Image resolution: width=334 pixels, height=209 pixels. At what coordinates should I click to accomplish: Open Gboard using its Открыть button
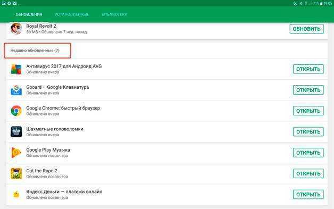coord(308,90)
